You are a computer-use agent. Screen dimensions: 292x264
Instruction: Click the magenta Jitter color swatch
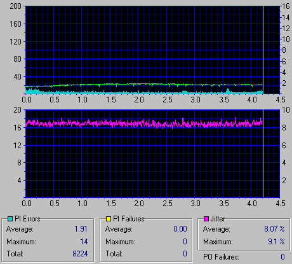pyautogui.click(x=206, y=219)
